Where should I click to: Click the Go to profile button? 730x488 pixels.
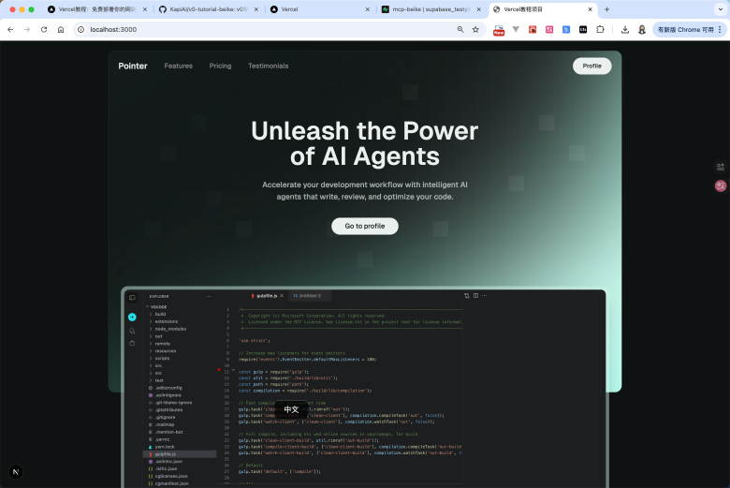pos(364,226)
